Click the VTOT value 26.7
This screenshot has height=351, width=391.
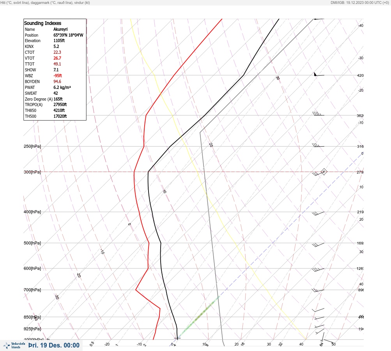57,58
